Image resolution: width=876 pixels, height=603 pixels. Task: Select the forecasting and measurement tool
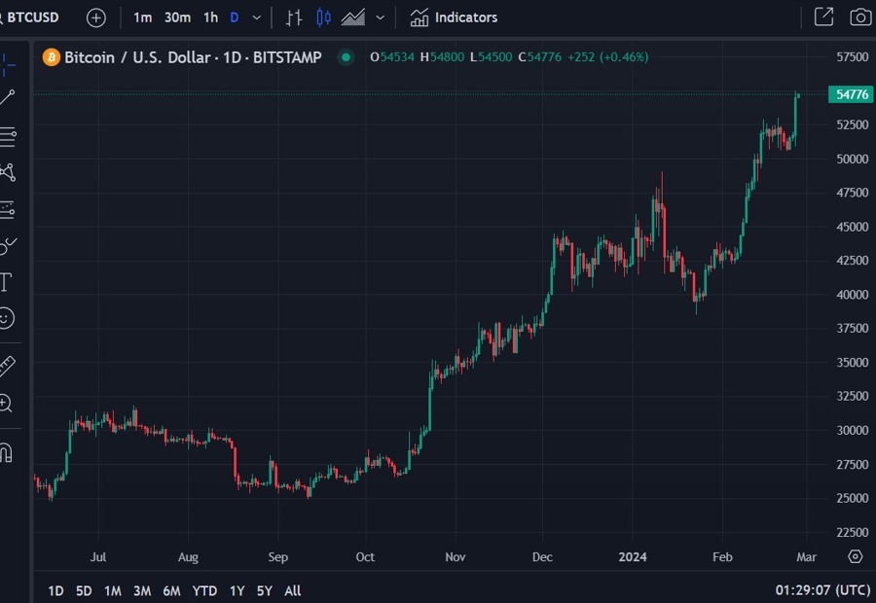click(x=7, y=209)
